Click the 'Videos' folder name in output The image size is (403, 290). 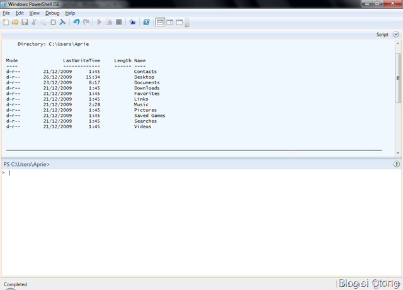[x=142, y=127]
